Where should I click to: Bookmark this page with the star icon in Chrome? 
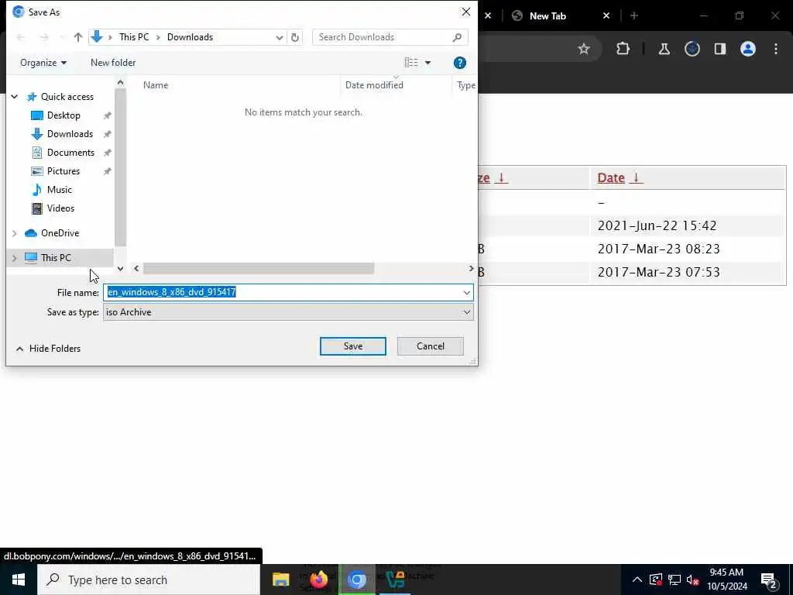coord(584,49)
